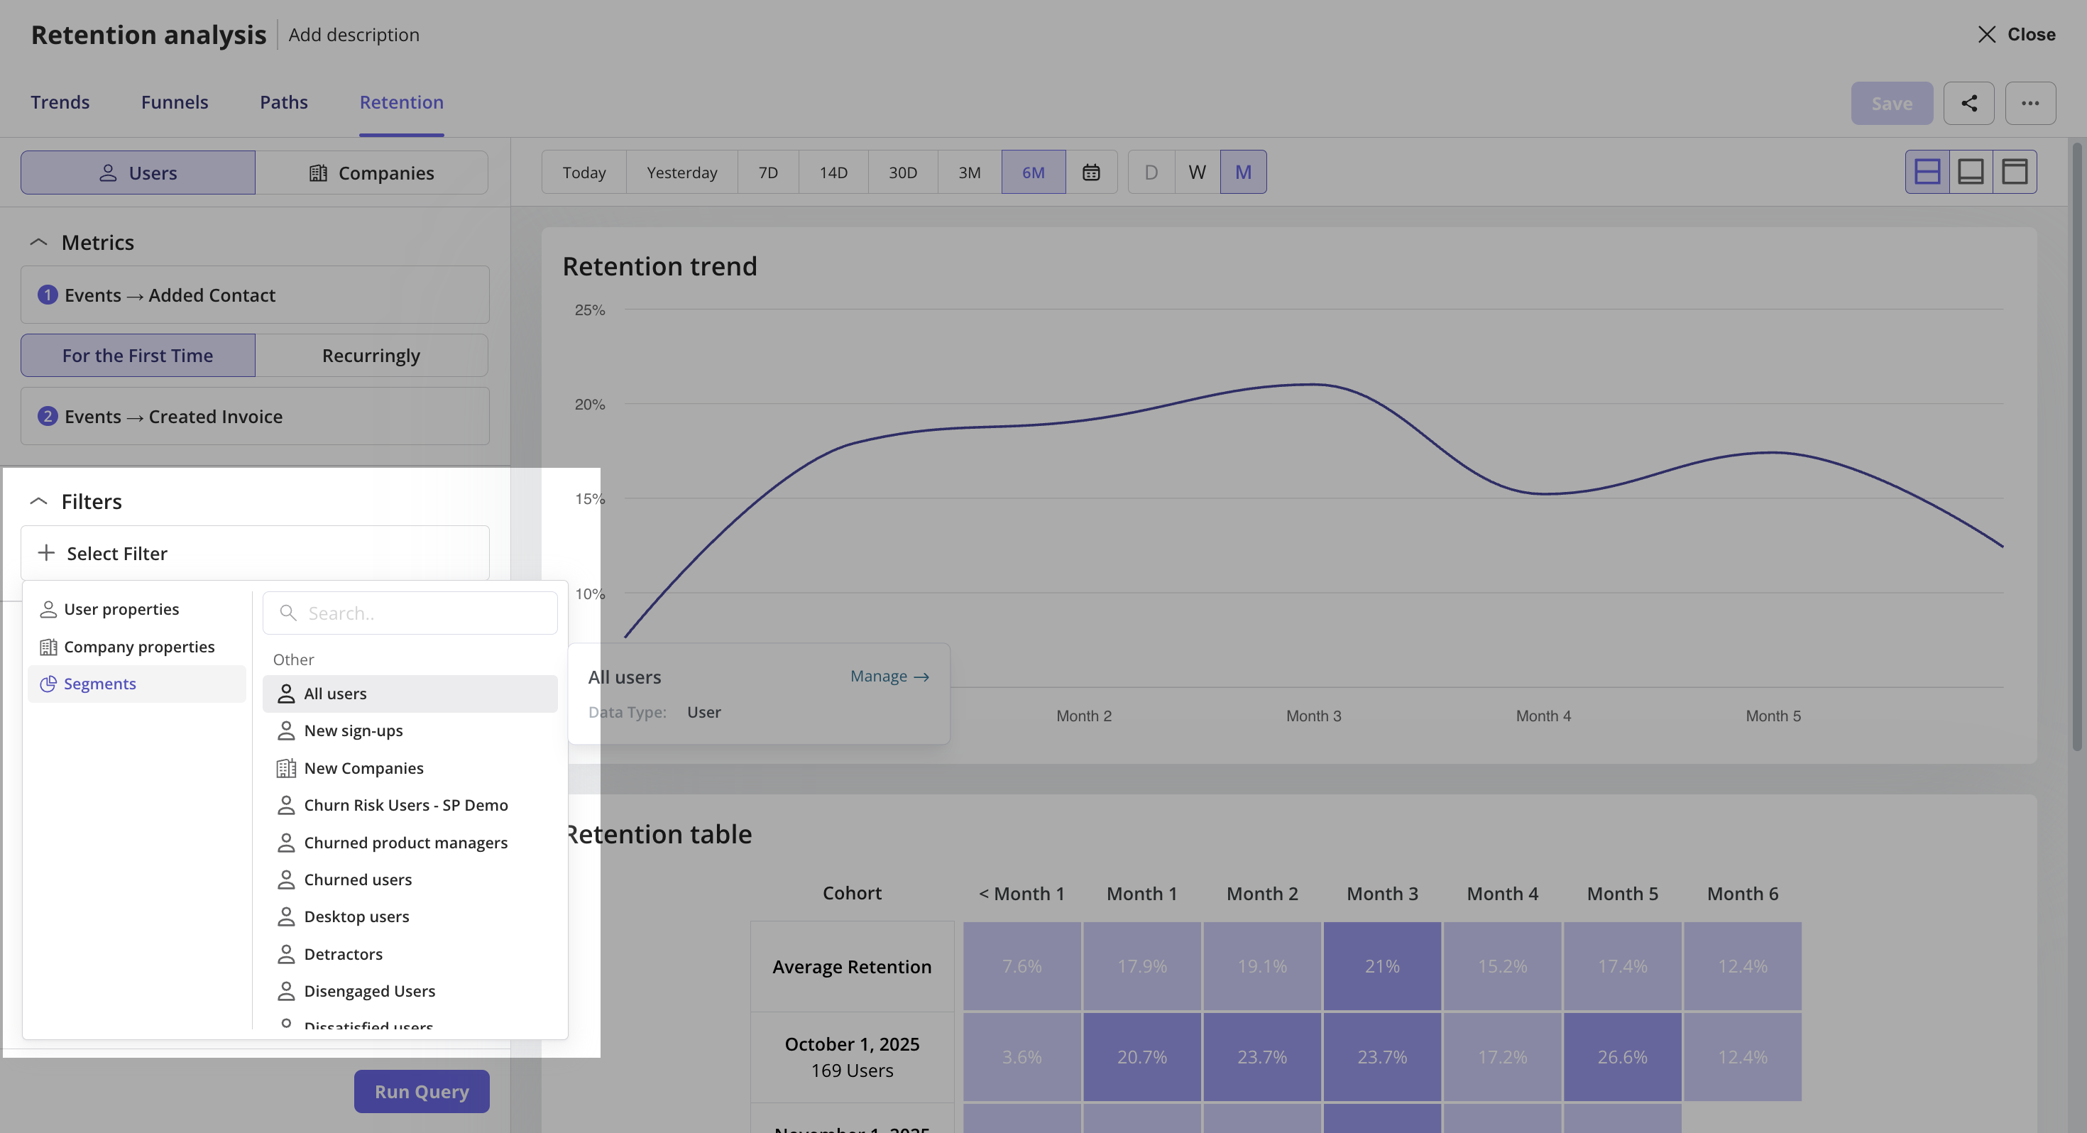Select the Yesterday date range

click(682, 172)
